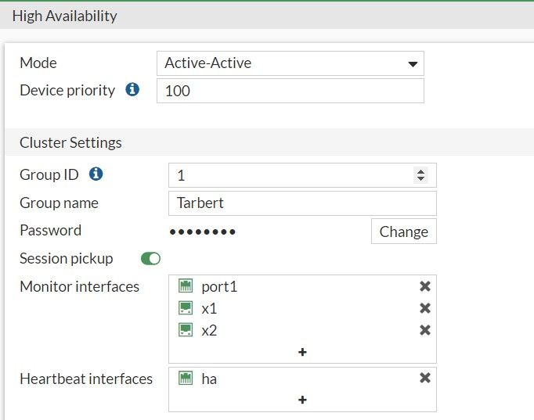Screen dimensions: 534x420
Task: Click the Group ID info icon
Action: 96,174
